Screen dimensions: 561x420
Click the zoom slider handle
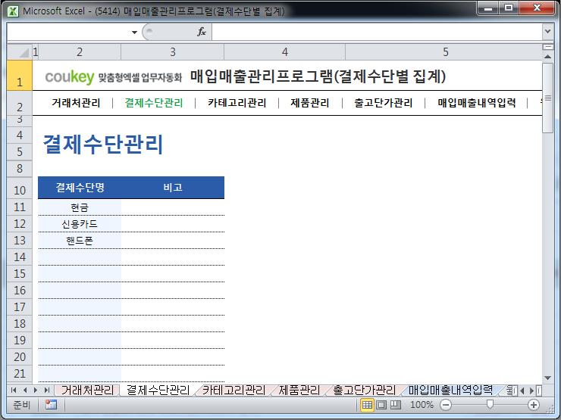(490, 404)
